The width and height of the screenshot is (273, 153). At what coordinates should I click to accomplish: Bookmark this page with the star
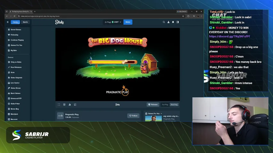183,16
